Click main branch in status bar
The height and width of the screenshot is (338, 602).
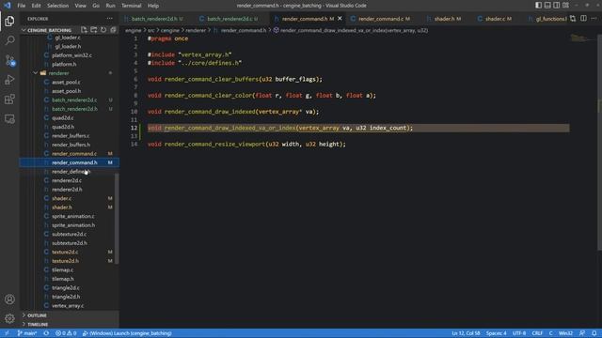pyautogui.click(x=27, y=333)
